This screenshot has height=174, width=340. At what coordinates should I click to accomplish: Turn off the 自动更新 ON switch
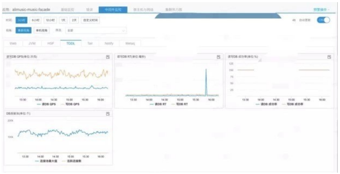(x=324, y=20)
